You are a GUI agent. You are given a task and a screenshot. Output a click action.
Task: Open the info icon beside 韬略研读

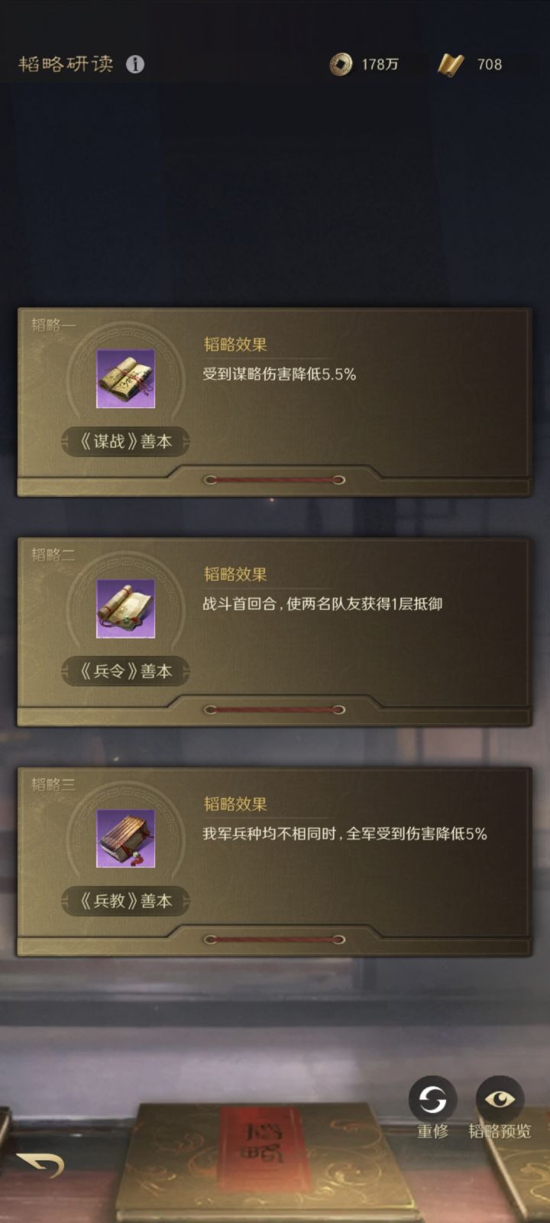pos(135,64)
